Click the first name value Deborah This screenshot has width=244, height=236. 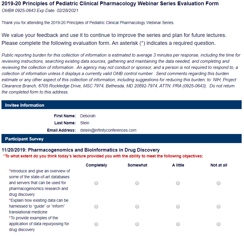tap(88, 116)
